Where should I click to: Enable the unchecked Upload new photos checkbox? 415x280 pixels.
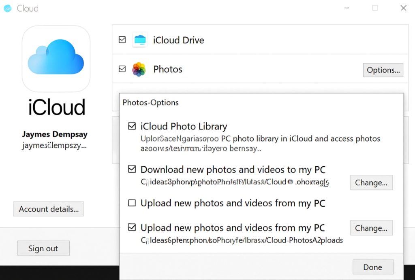tap(132, 203)
